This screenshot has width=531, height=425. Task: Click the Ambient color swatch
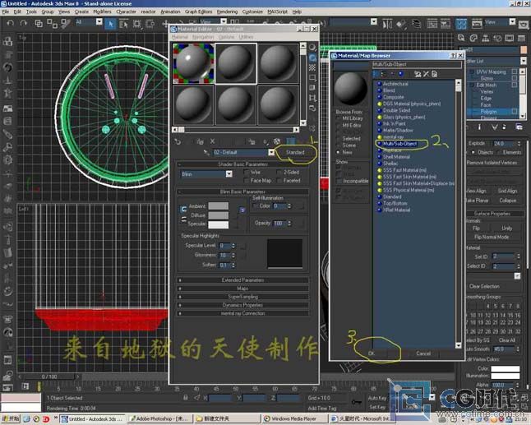click(219, 206)
